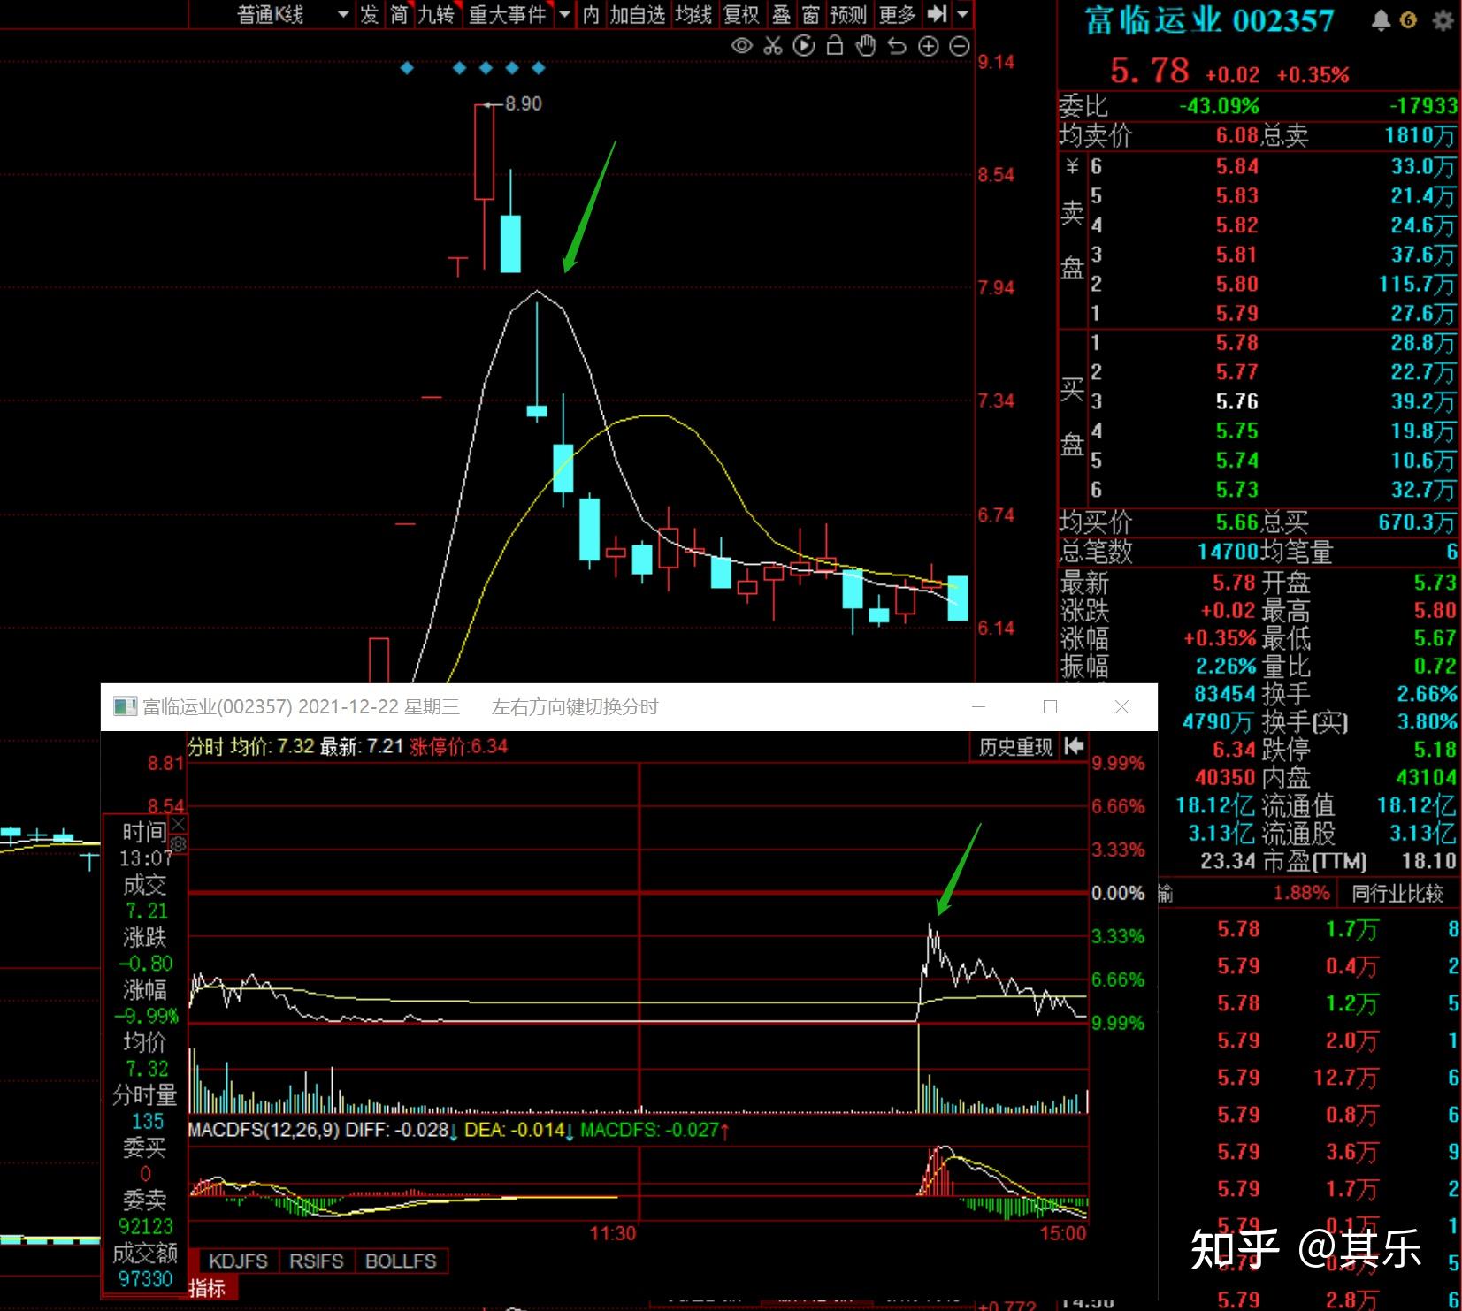Image resolution: width=1462 pixels, height=1311 pixels.
Task: Switch to the BOLLFS indicator tab
Action: click(401, 1261)
